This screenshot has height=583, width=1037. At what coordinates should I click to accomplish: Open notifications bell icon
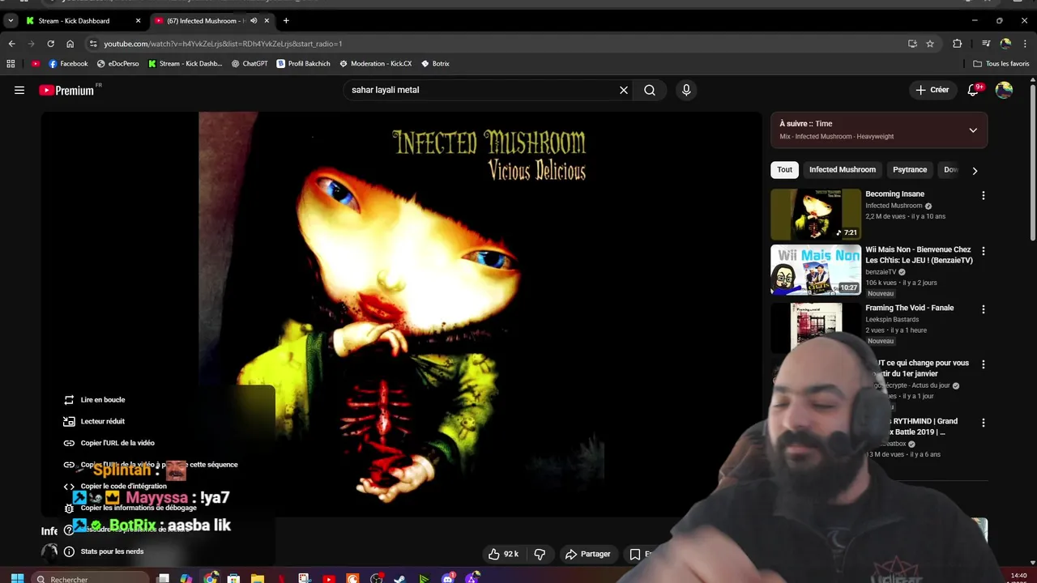click(973, 90)
